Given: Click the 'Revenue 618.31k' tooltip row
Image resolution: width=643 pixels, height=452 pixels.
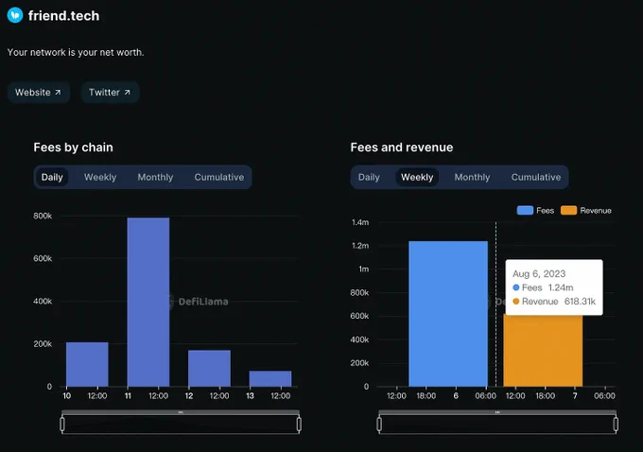Looking at the screenshot, I should click(x=554, y=302).
